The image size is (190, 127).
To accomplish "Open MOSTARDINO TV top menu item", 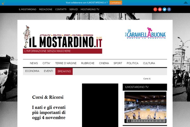I will (90, 9).
